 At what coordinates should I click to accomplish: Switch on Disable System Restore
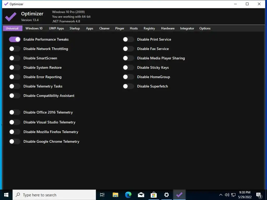click(15, 67)
